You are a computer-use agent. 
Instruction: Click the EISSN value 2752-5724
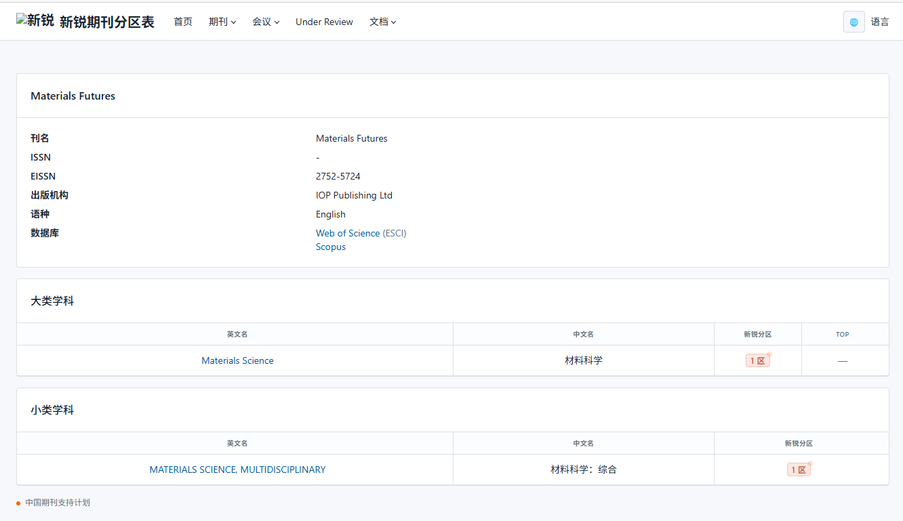[x=338, y=176]
